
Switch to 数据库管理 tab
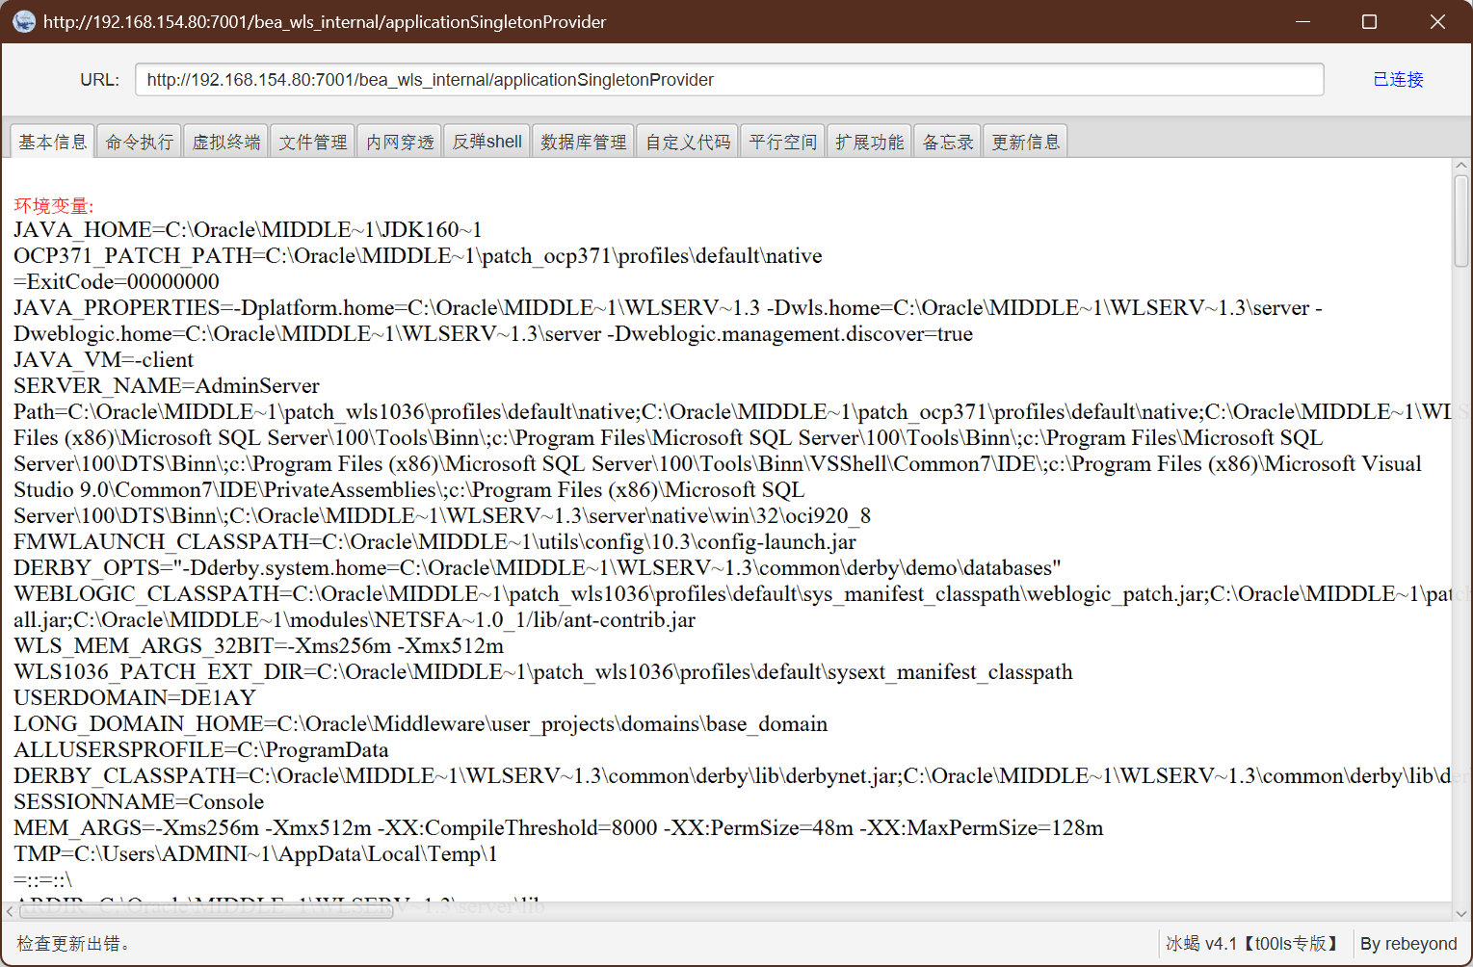[x=583, y=142]
